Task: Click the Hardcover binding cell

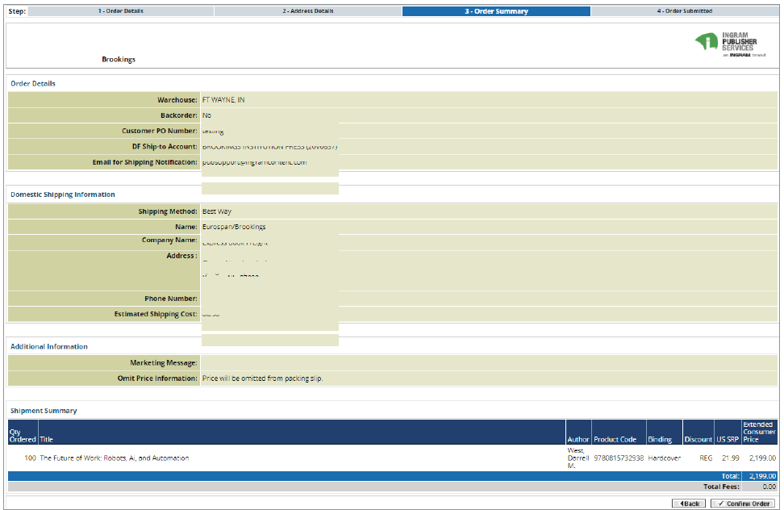Action: (x=664, y=458)
